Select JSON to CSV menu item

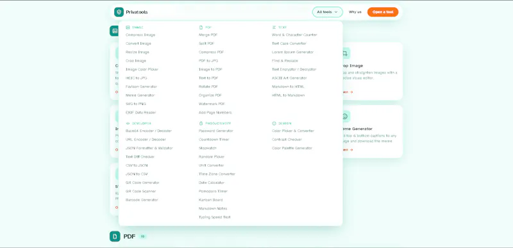(x=137, y=174)
